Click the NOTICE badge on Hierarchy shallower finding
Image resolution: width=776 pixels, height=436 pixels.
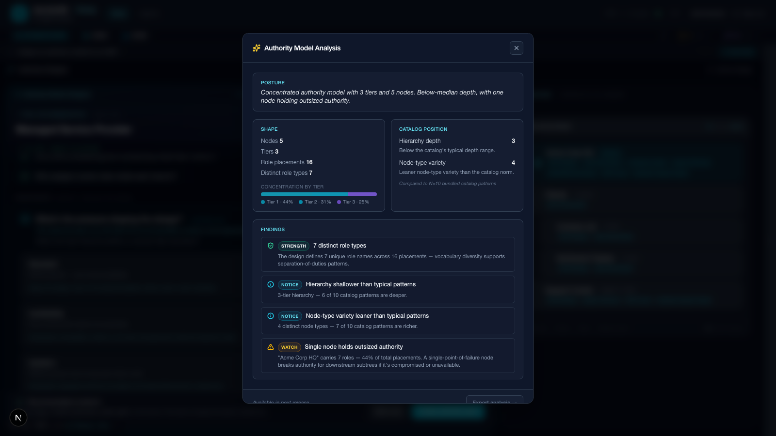(290, 285)
